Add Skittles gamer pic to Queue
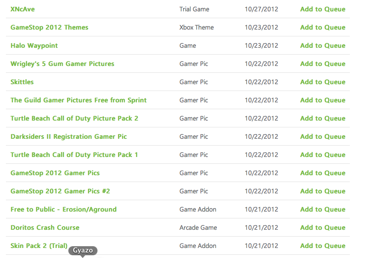Viewport: 369px width, 258px height. pos(323,82)
